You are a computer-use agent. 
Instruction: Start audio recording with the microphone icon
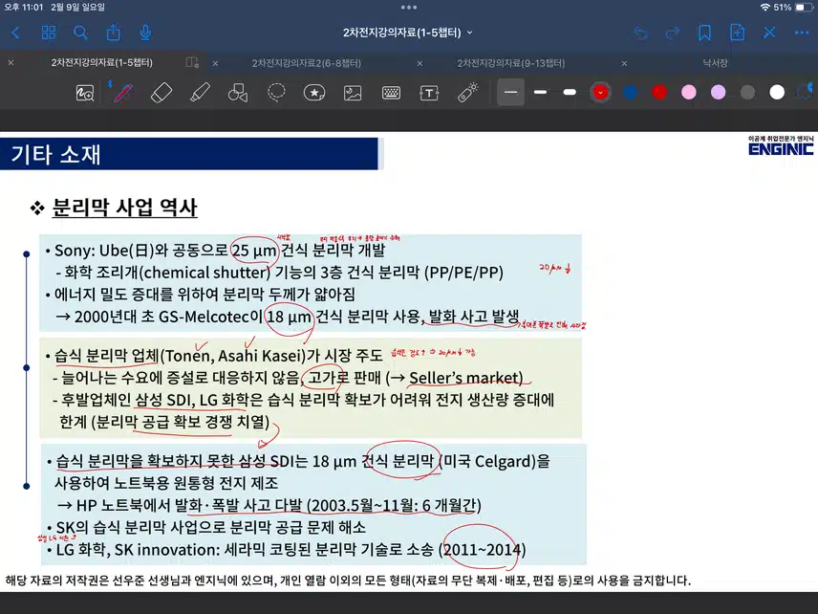[x=145, y=33]
